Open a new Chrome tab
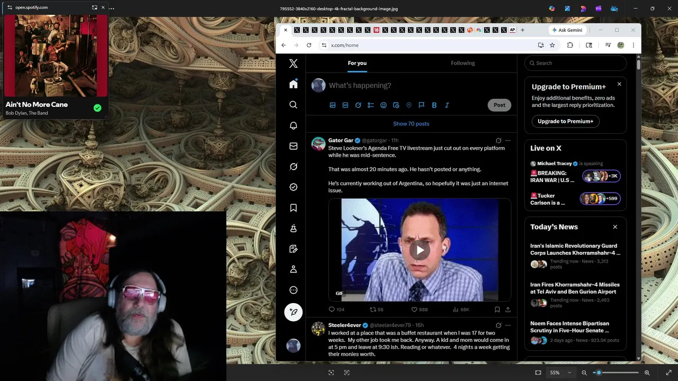The height and width of the screenshot is (381, 678). [522, 30]
